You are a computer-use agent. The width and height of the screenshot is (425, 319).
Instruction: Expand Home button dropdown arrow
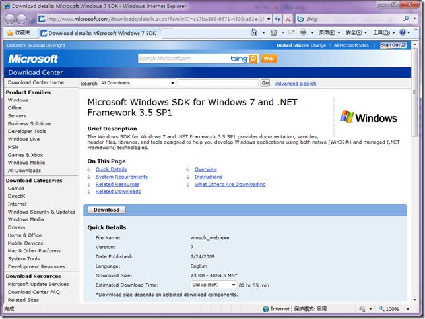pos(263,33)
